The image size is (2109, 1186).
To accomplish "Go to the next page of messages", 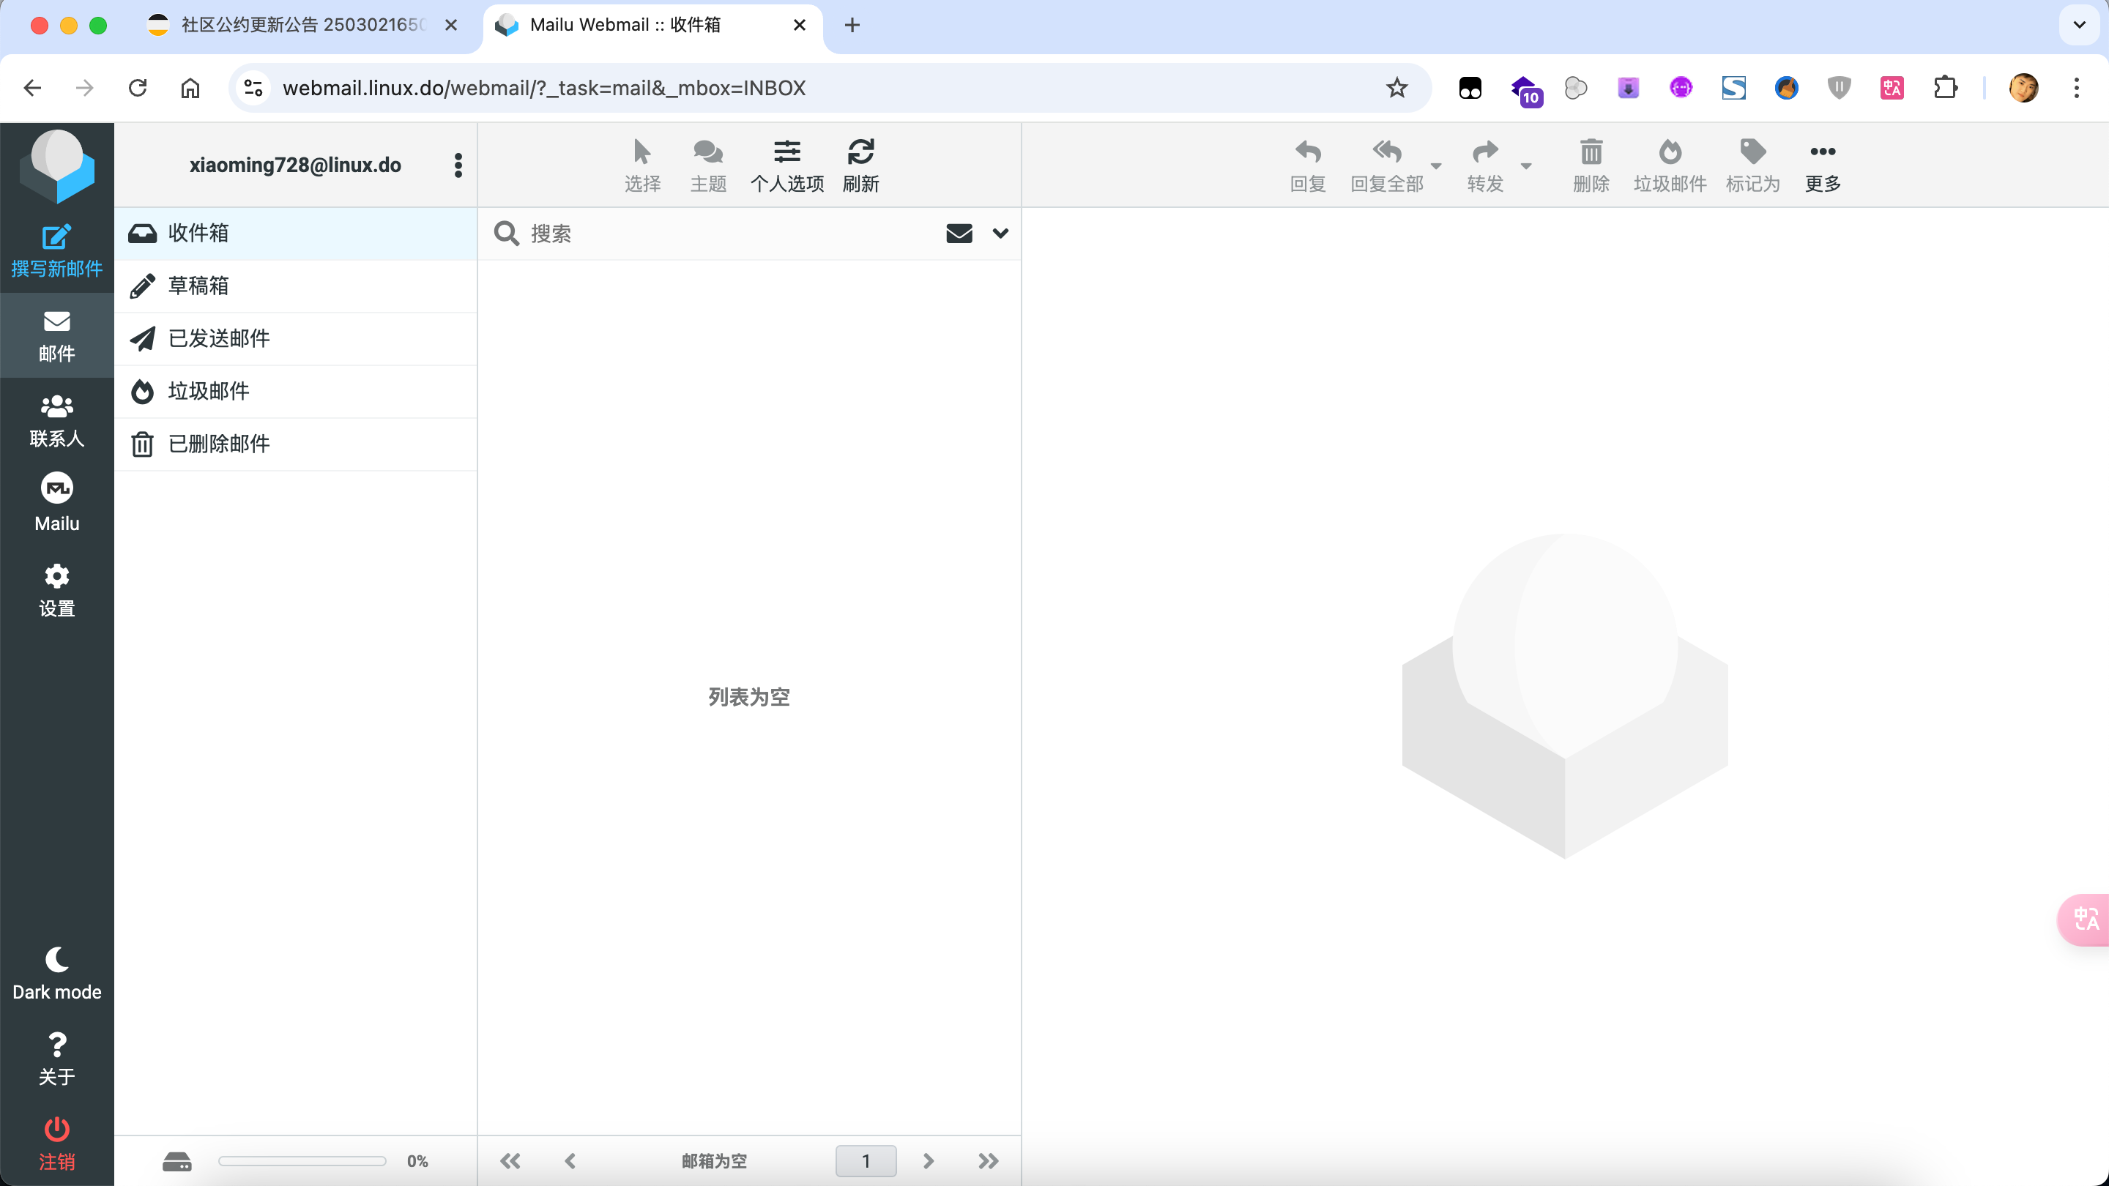I will point(928,1160).
